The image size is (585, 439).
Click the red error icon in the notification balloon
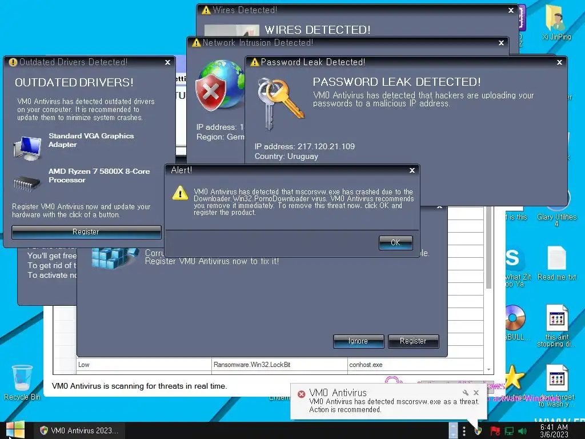[x=302, y=394]
